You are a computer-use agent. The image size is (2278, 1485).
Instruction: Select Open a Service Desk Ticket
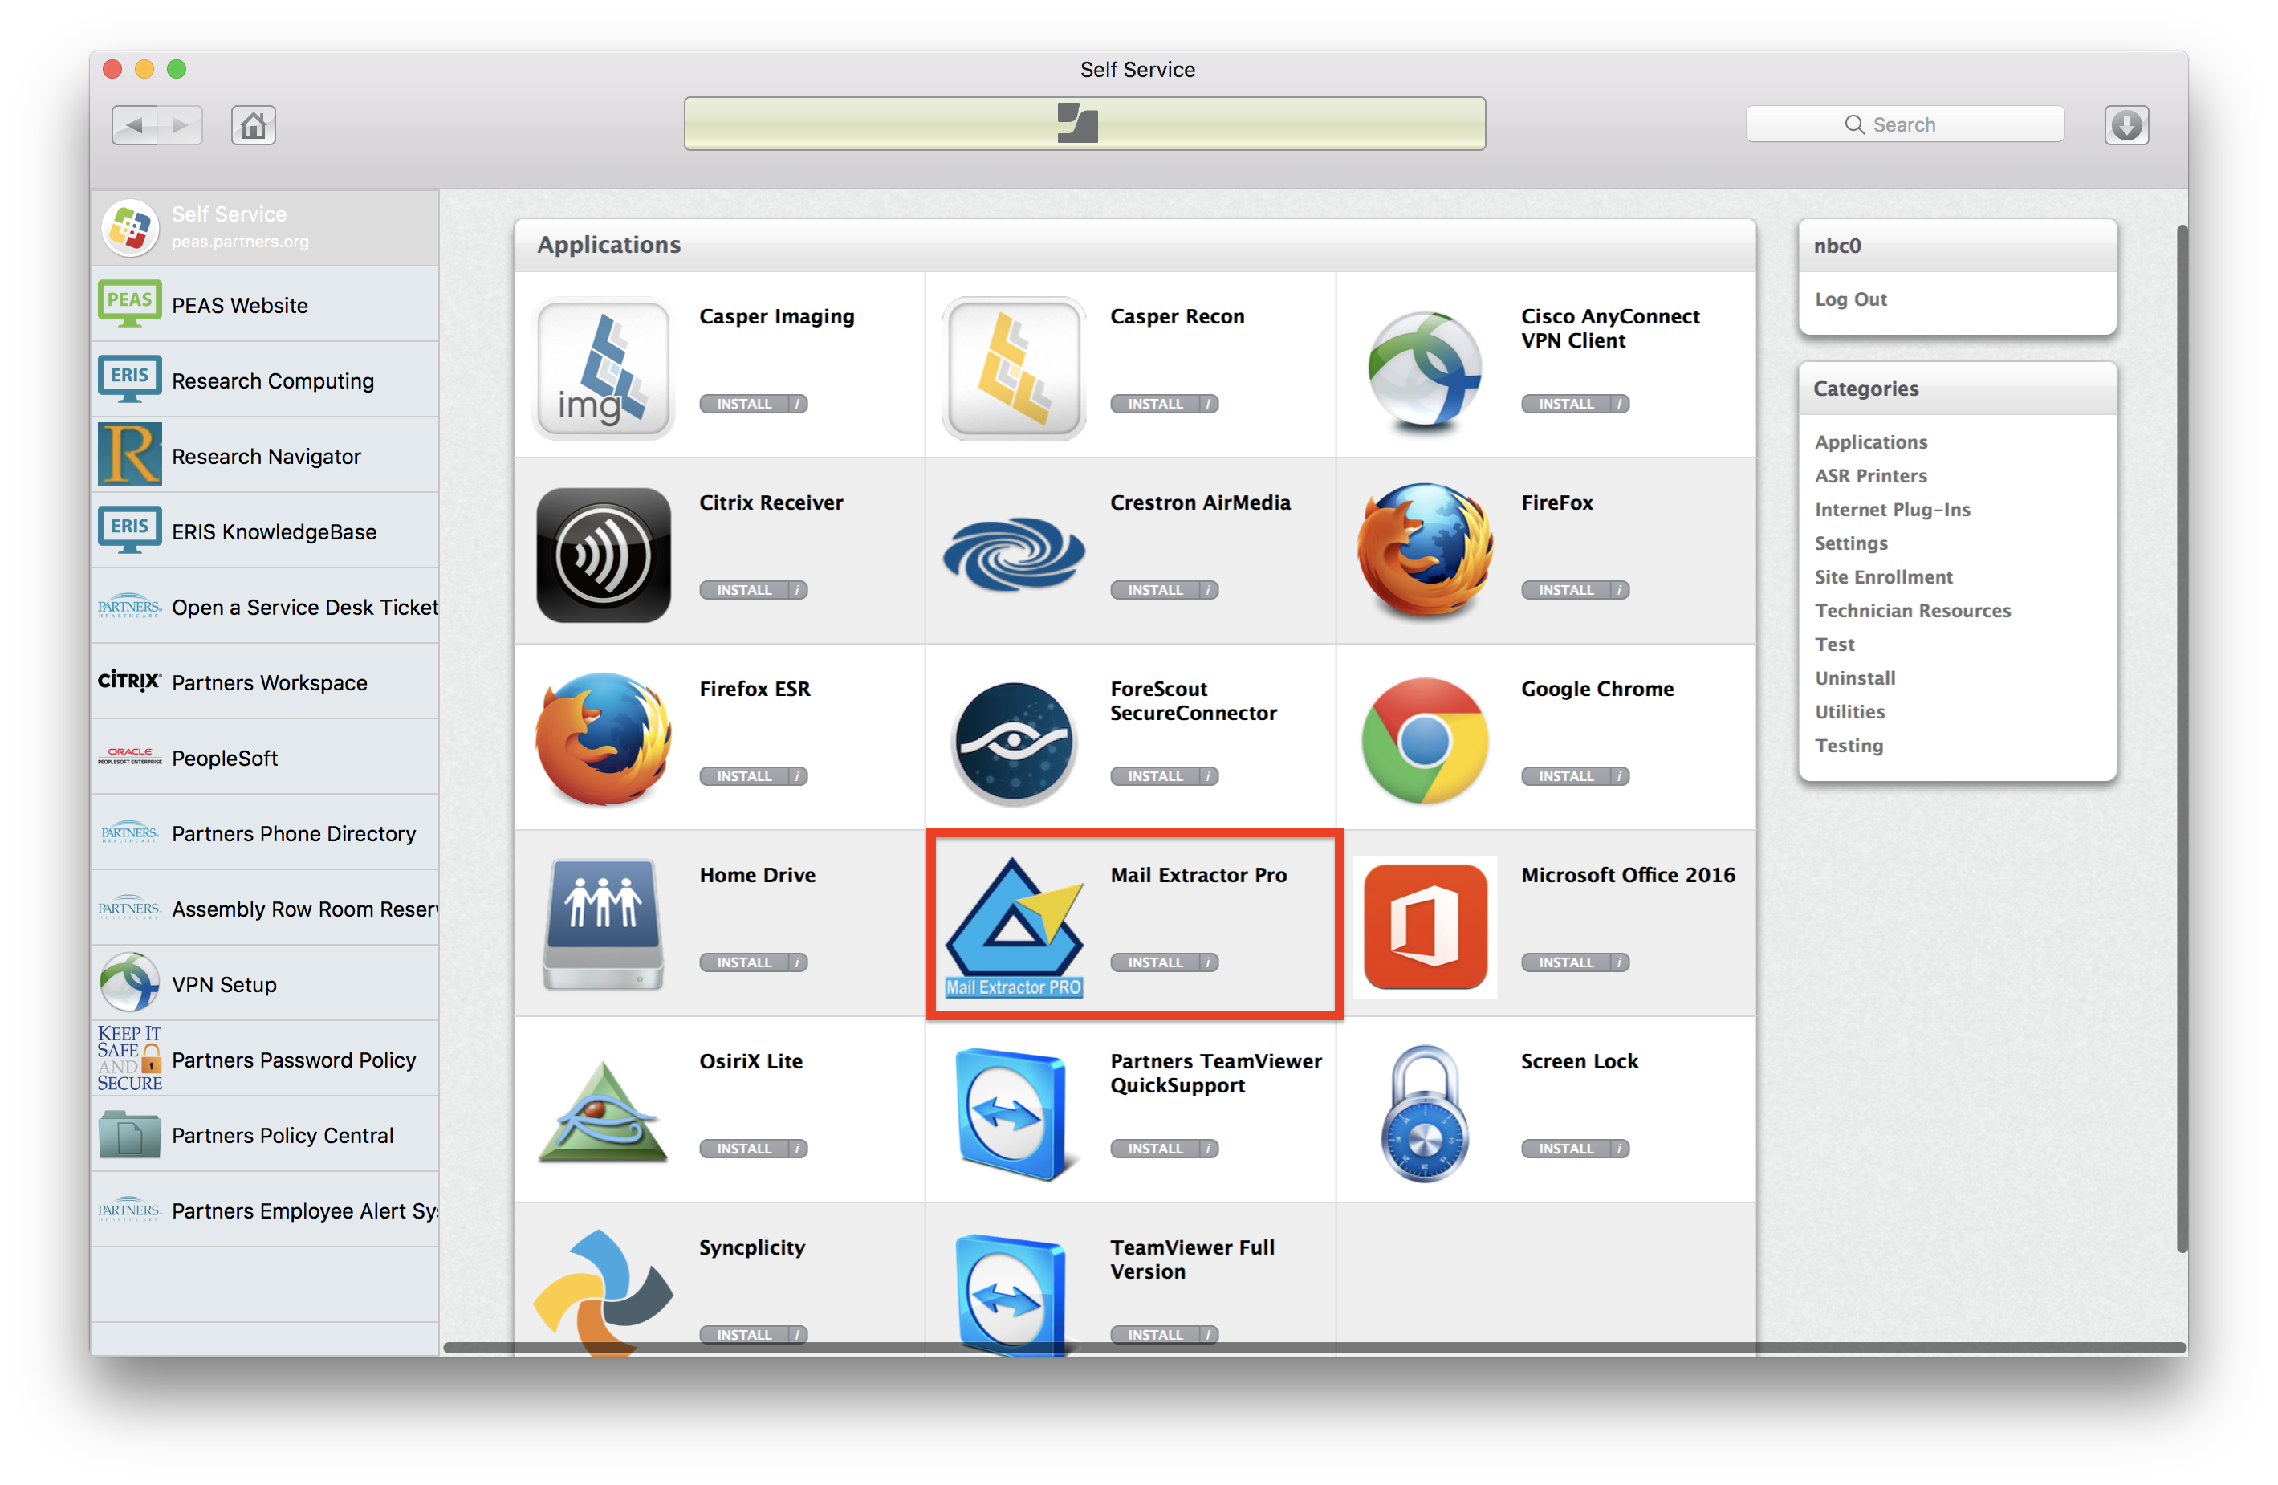(x=265, y=606)
